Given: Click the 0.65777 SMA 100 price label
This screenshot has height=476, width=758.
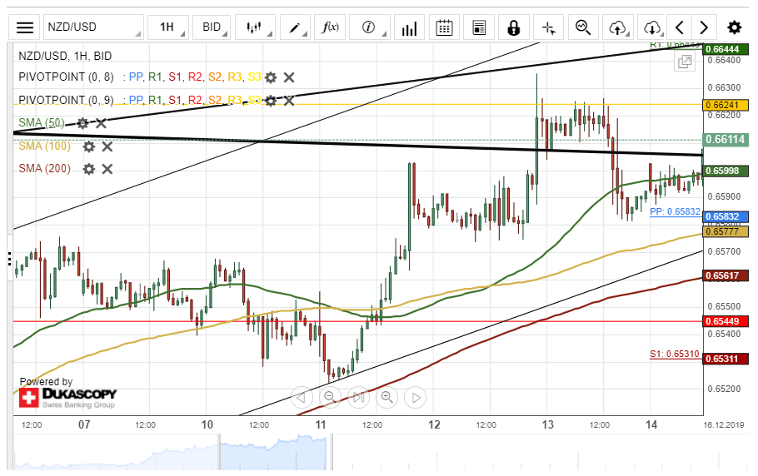Looking at the screenshot, I should 726,231.
